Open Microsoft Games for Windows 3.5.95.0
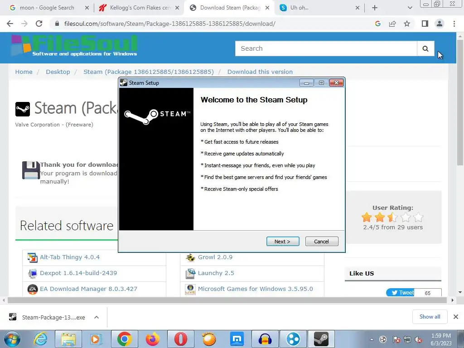This screenshot has height=348, width=464. click(256, 289)
